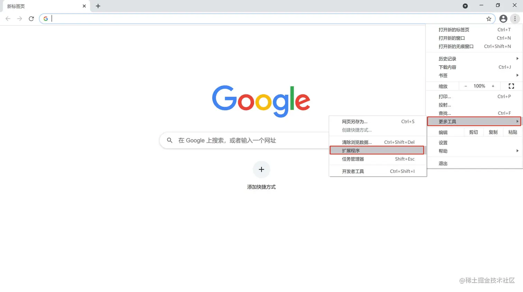Click the 编辑 edit label
Viewport: 523px width, 292px height.
click(443, 132)
